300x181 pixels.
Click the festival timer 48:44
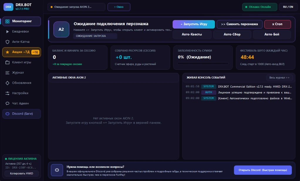pyautogui.click(x=247, y=57)
